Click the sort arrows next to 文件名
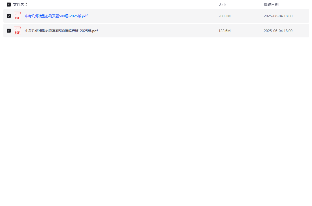 26,5
